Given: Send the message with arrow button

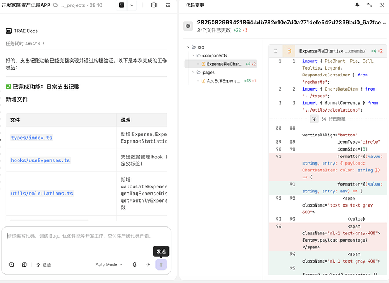Looking at the screenshot, I should 161,264.
